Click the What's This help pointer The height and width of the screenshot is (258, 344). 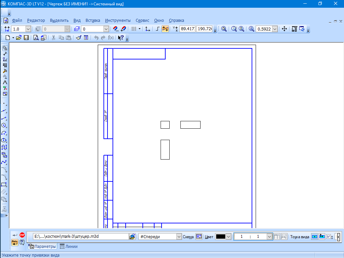point(121,38)
